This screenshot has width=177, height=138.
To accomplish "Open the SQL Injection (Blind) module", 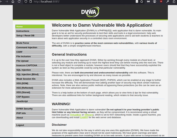I will tap(30, 74).
